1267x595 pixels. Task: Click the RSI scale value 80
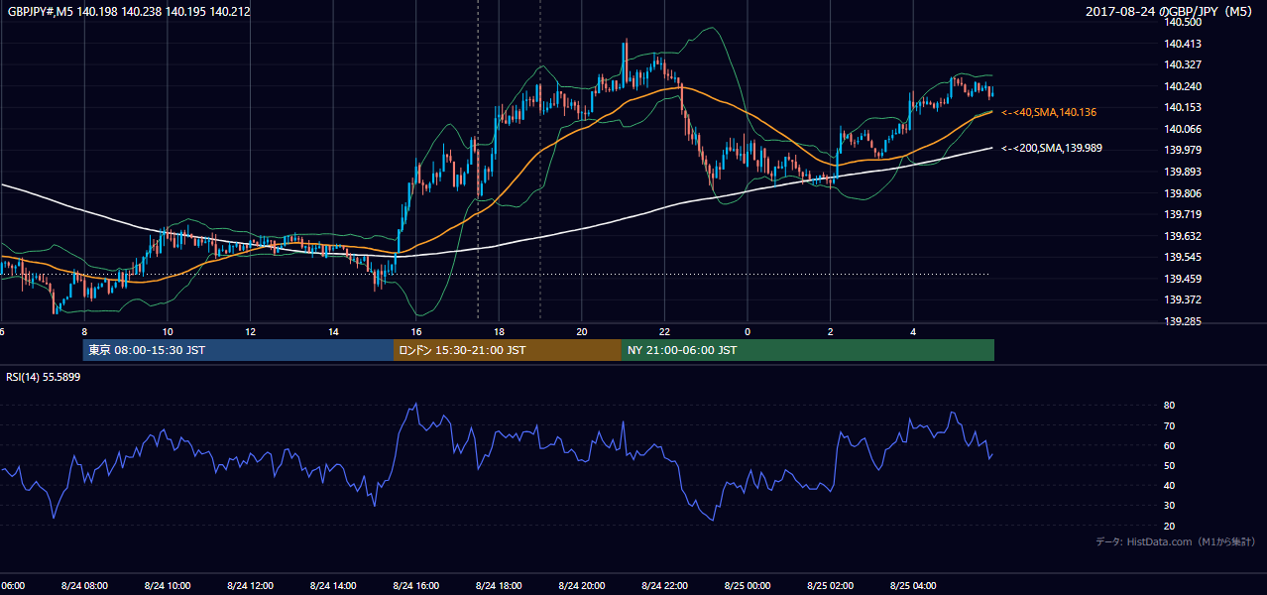[x=1170, y=406]
